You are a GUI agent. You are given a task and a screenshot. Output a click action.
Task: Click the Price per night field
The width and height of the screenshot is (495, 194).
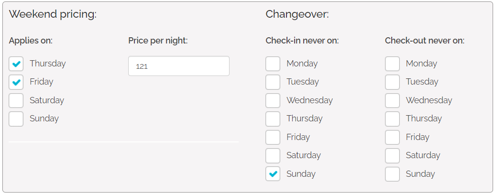point(178,66)
